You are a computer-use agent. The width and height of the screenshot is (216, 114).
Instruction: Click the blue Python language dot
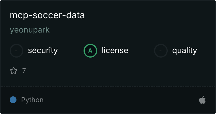13,100
